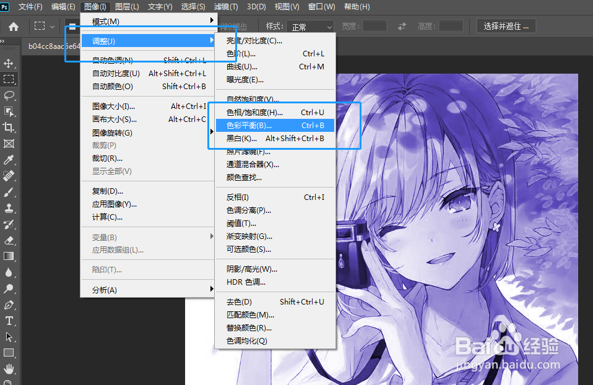Select the Gradient tool

point(9,256)
